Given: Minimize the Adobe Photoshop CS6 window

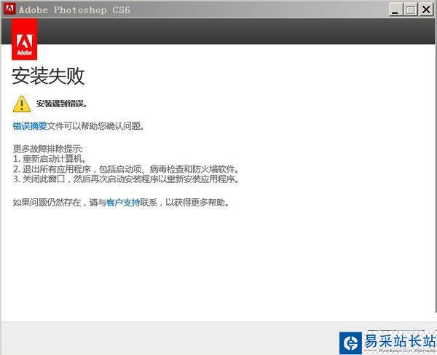Looking at the screenshot, I should [x=395, y=9].
